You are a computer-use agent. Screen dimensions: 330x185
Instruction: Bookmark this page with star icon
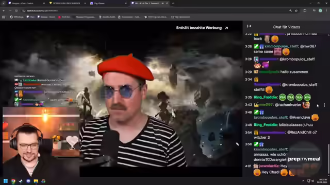pyautogui.click(x=296, y=10)
